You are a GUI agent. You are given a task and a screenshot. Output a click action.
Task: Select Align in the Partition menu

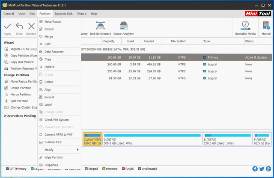click(59, 89)
